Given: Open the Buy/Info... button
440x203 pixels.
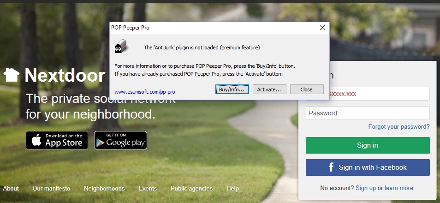Looking at the screenshot, I should (x=232, y=90).
